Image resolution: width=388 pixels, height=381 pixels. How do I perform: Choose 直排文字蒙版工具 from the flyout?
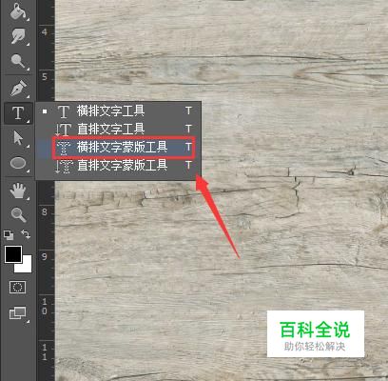point(118,166)
